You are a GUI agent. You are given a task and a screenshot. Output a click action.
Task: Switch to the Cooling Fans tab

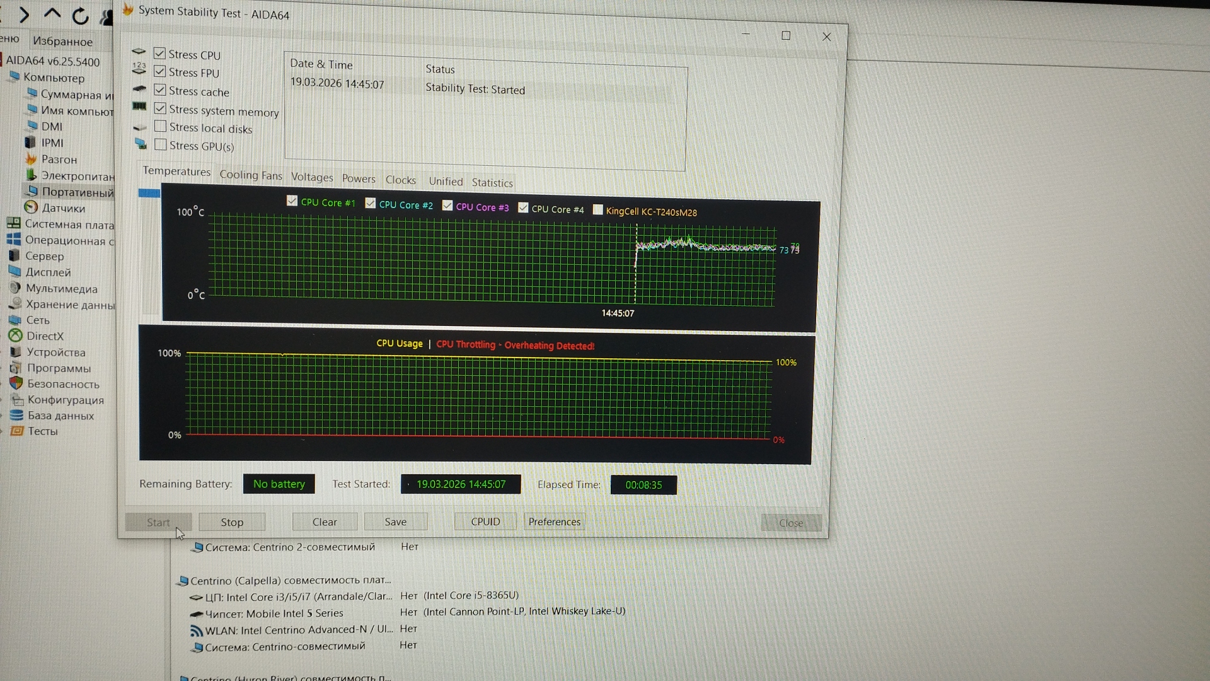tap(251, 175)
